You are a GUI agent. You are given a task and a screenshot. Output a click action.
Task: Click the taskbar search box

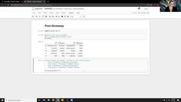click(x=21, y=100)
